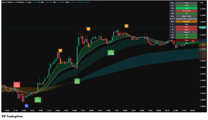Click the Down cell in the D row

point(186,40)
